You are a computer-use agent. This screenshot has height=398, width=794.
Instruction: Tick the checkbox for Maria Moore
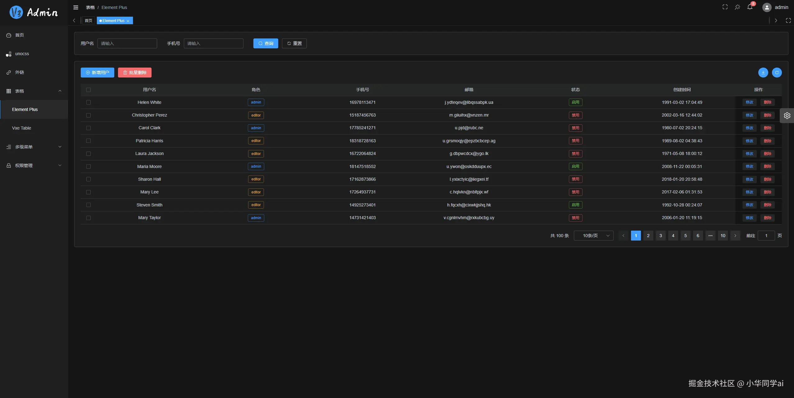pyautogui.click(x=88, y=166)
